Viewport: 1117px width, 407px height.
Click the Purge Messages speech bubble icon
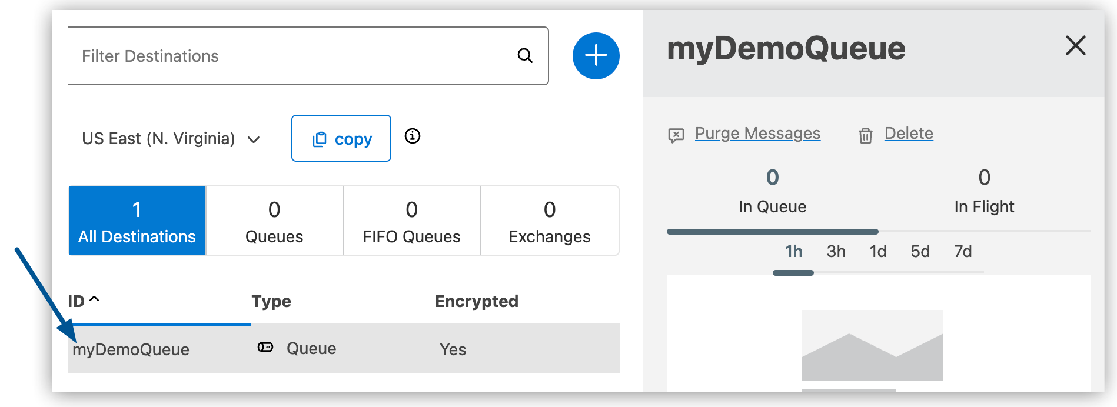(x=676, y=135)
